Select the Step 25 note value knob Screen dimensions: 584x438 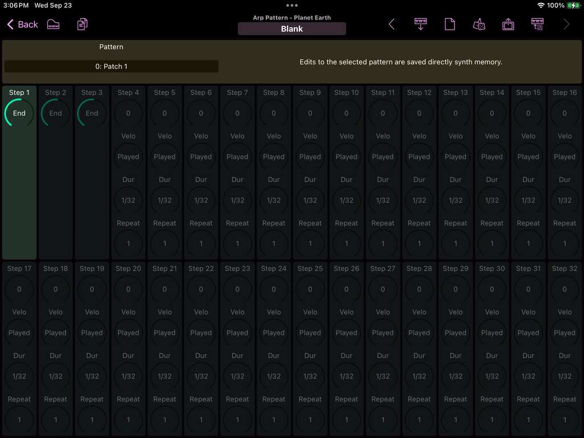coord(310,289)
